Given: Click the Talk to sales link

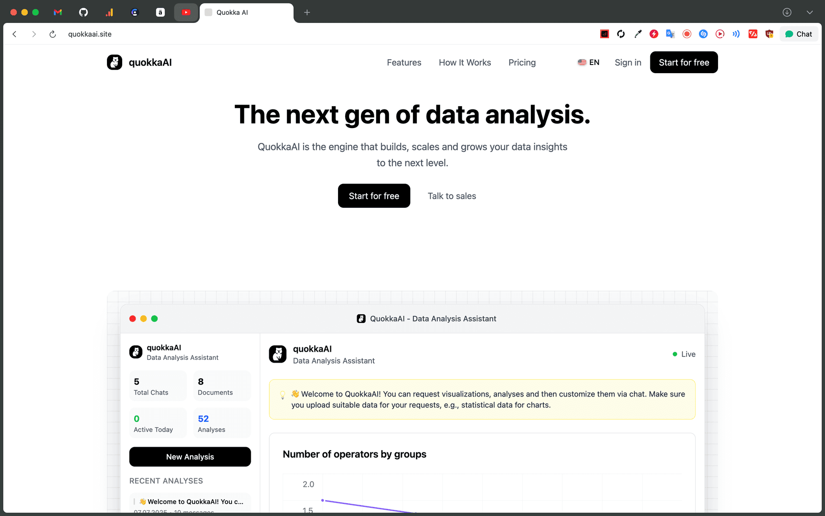Looking at the screenshot, I should (x=452, y=196).
